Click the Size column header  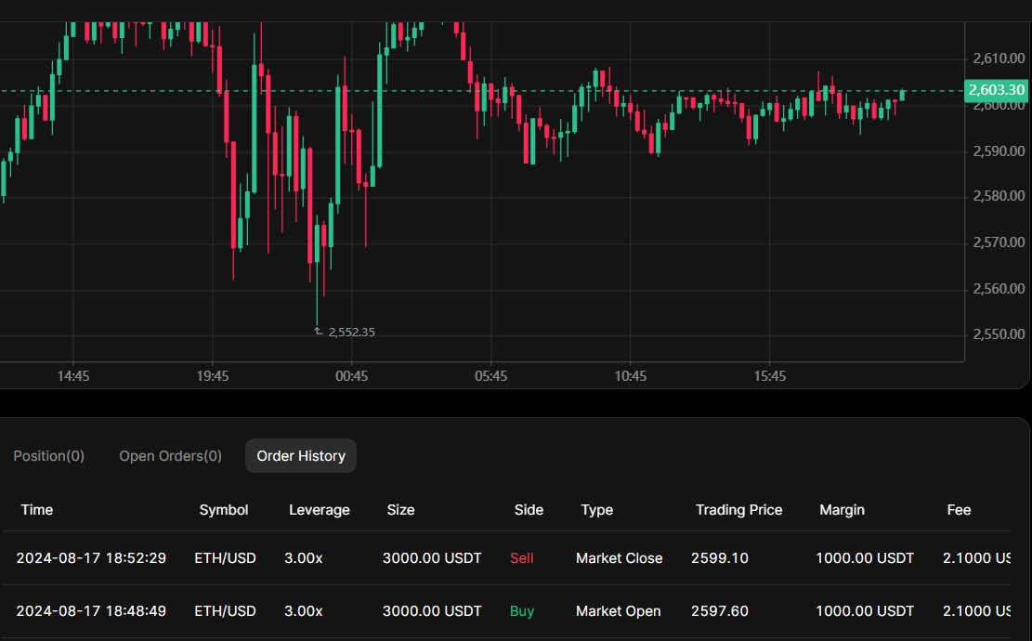(401, 509)
